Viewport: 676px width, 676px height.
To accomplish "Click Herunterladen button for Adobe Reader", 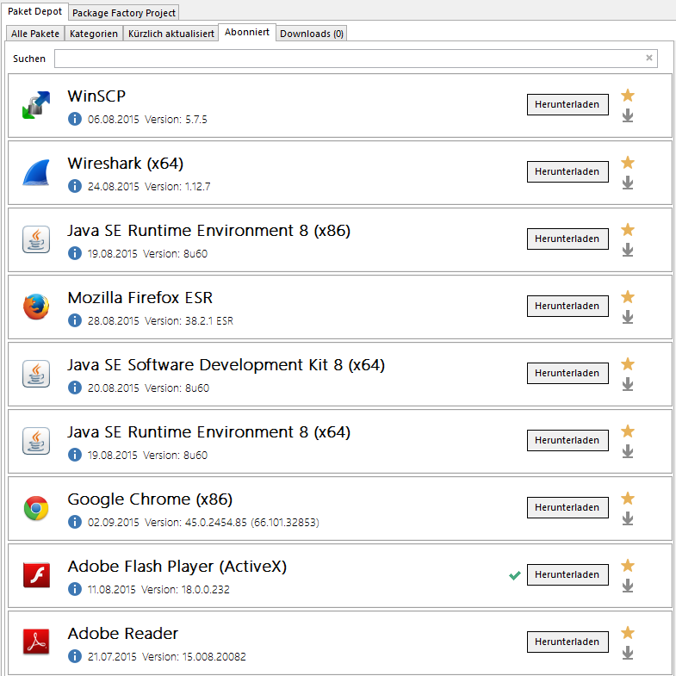I will click(567, 642).
